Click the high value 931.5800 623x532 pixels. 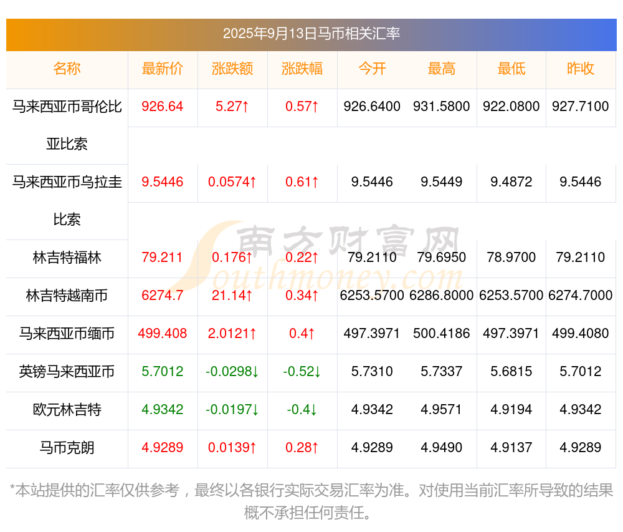(442, 107)
